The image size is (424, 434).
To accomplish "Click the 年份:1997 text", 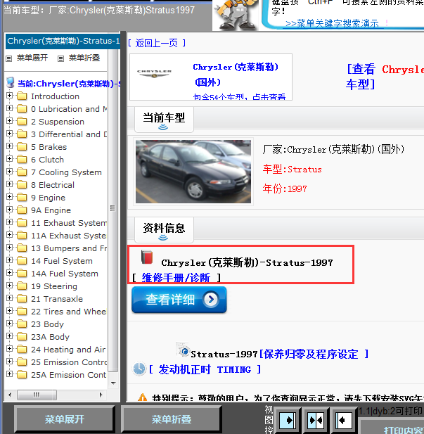I will [285, 189].
